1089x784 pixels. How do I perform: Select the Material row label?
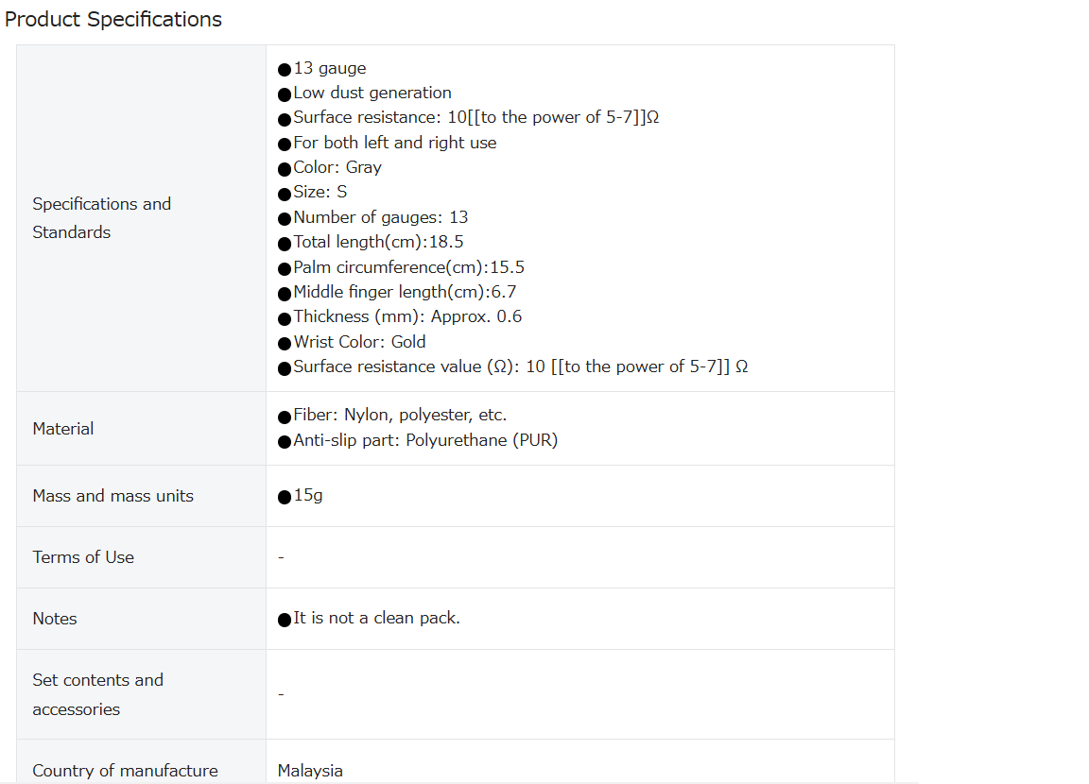(x=62, y=429)
